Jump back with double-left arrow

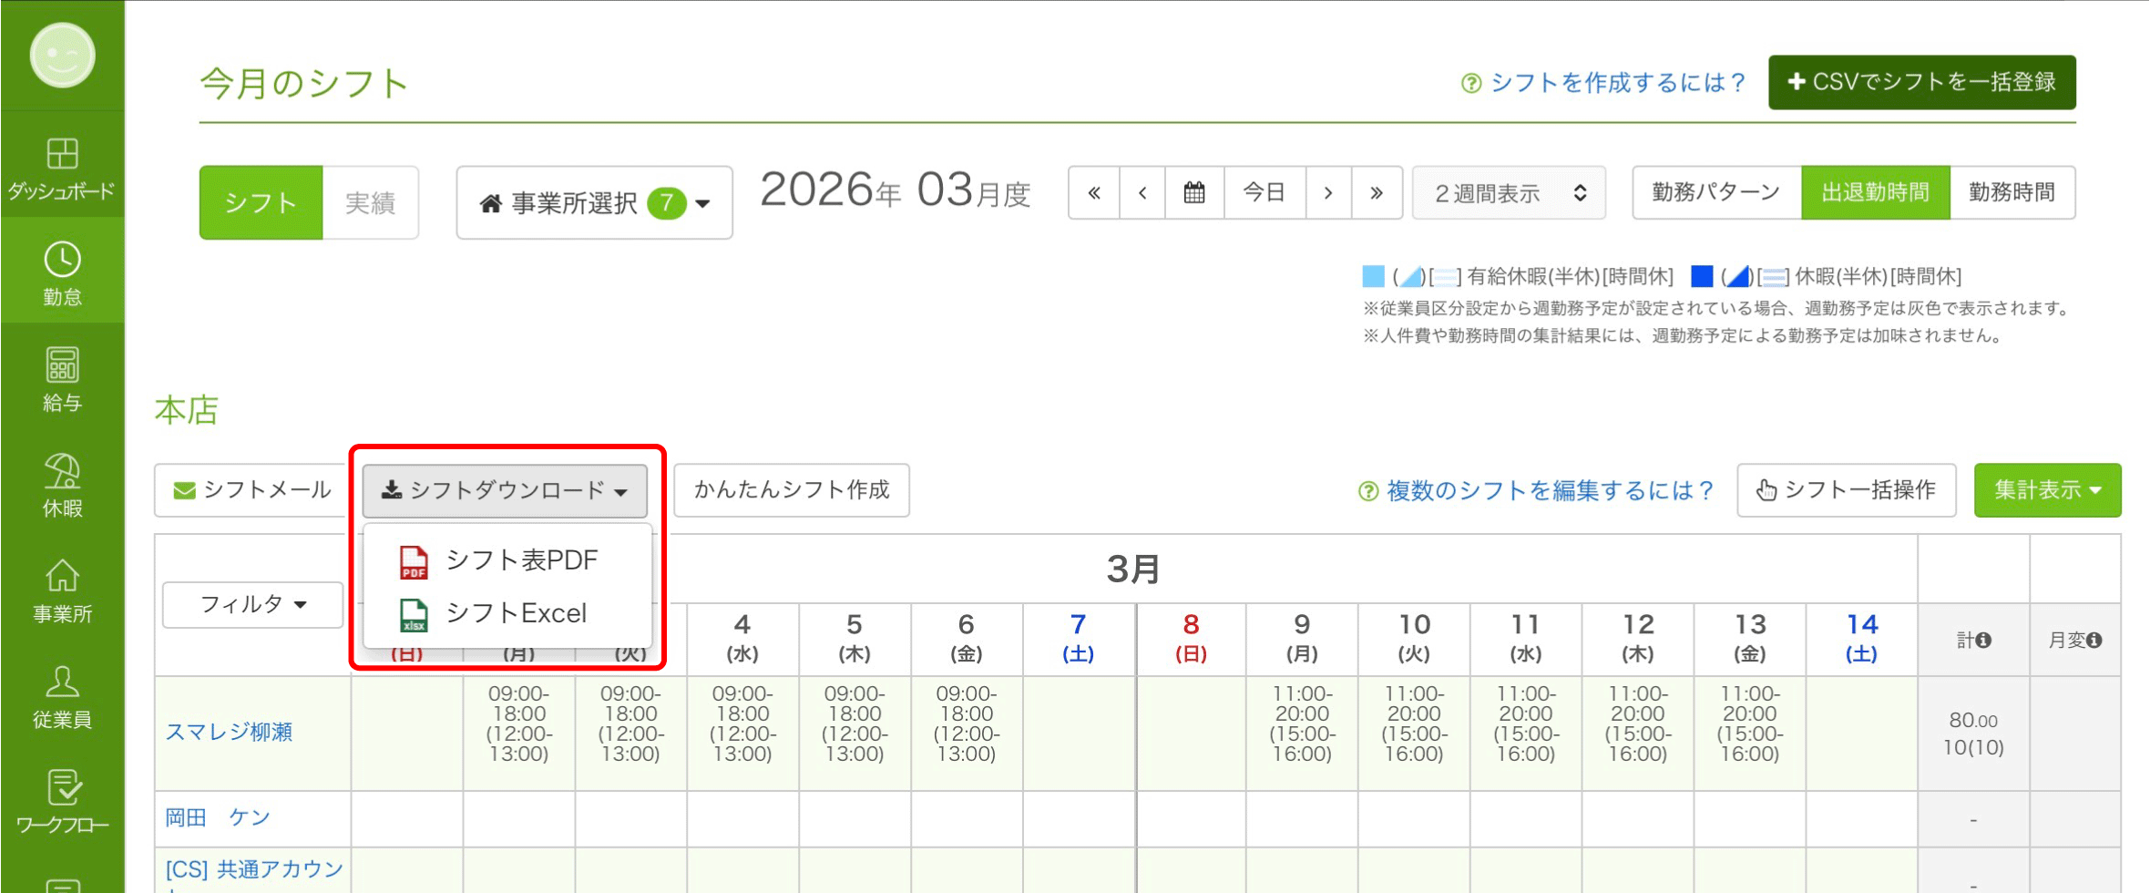coord(1094,192)
